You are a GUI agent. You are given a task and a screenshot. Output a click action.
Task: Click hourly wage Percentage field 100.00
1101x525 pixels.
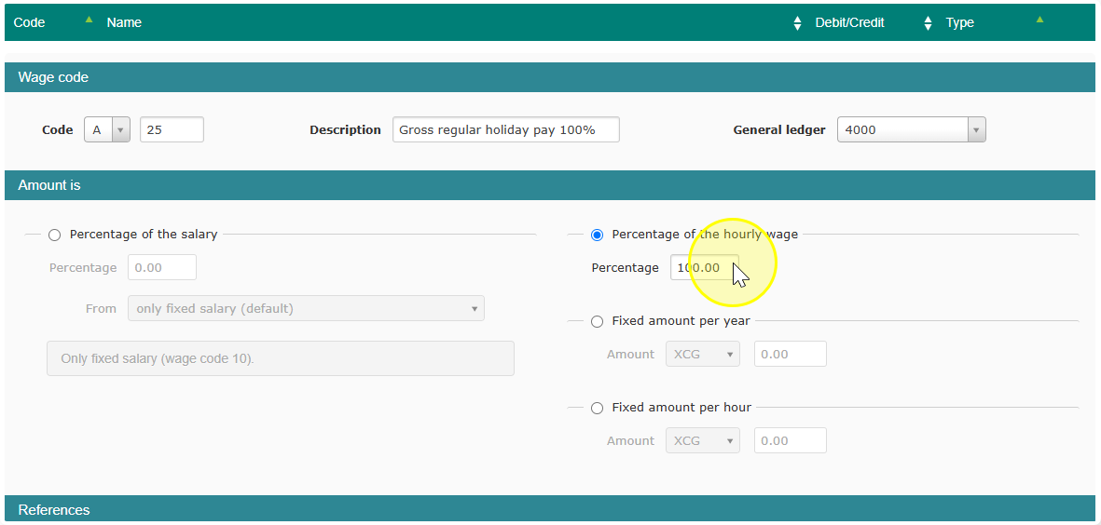click(x=704, y=268)
